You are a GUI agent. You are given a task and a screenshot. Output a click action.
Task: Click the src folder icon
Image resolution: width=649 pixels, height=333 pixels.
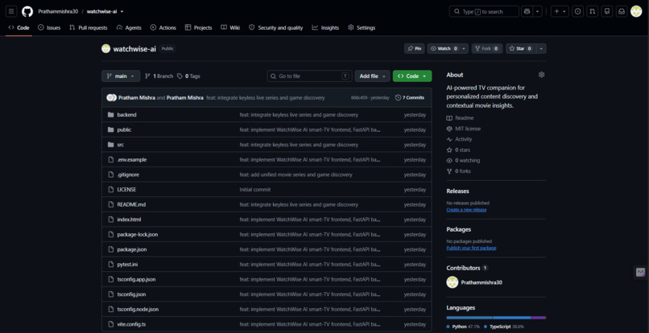(110, 145)
